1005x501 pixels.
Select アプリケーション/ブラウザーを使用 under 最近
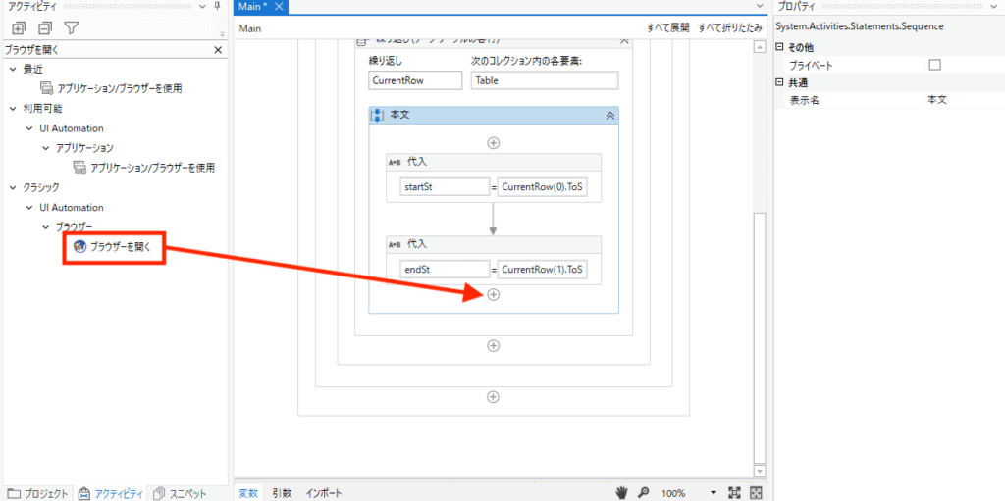click(x=119, y=88)
